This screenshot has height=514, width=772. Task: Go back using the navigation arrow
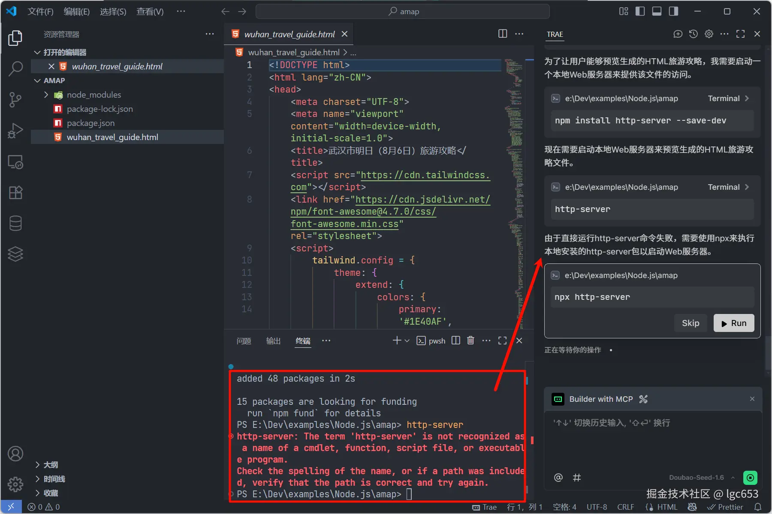click(225, 12)
